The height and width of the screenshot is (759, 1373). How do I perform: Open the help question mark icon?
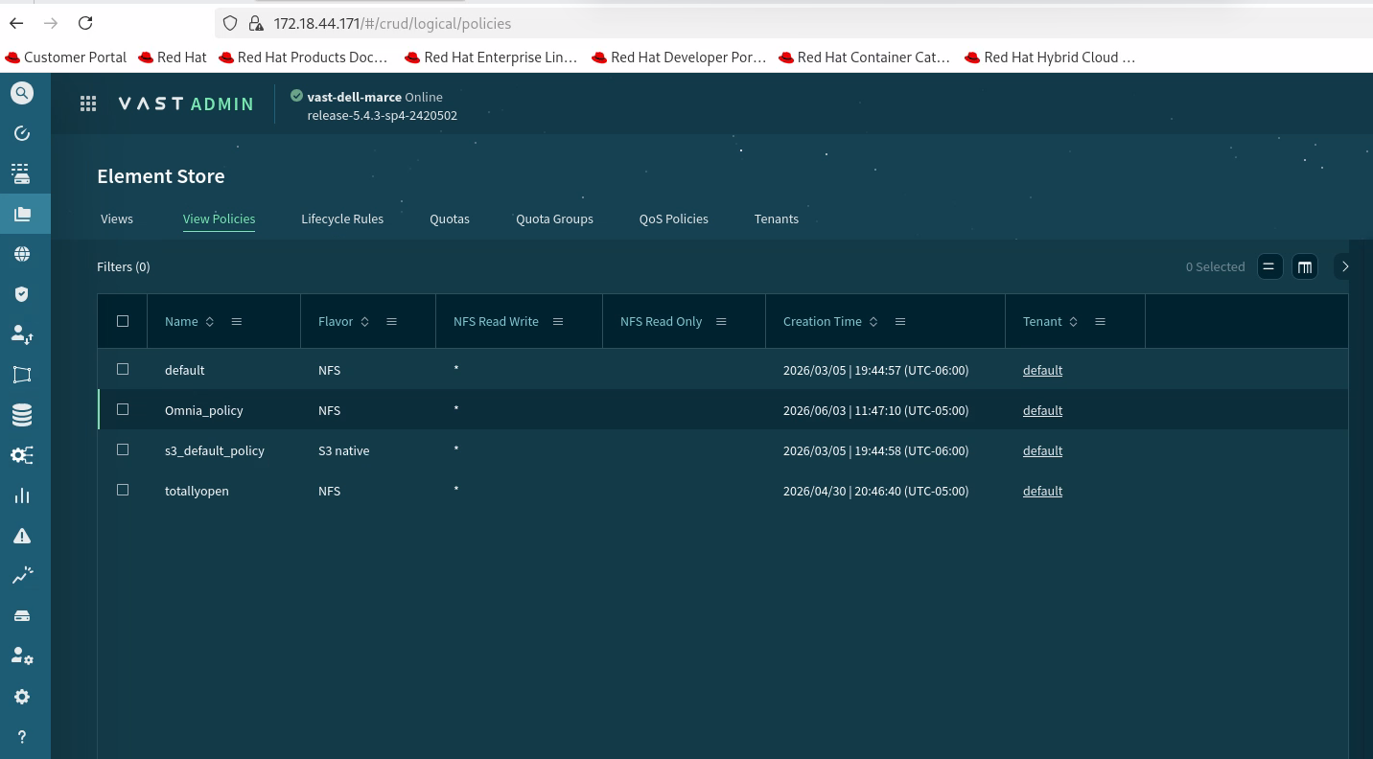tap(22, 737)
